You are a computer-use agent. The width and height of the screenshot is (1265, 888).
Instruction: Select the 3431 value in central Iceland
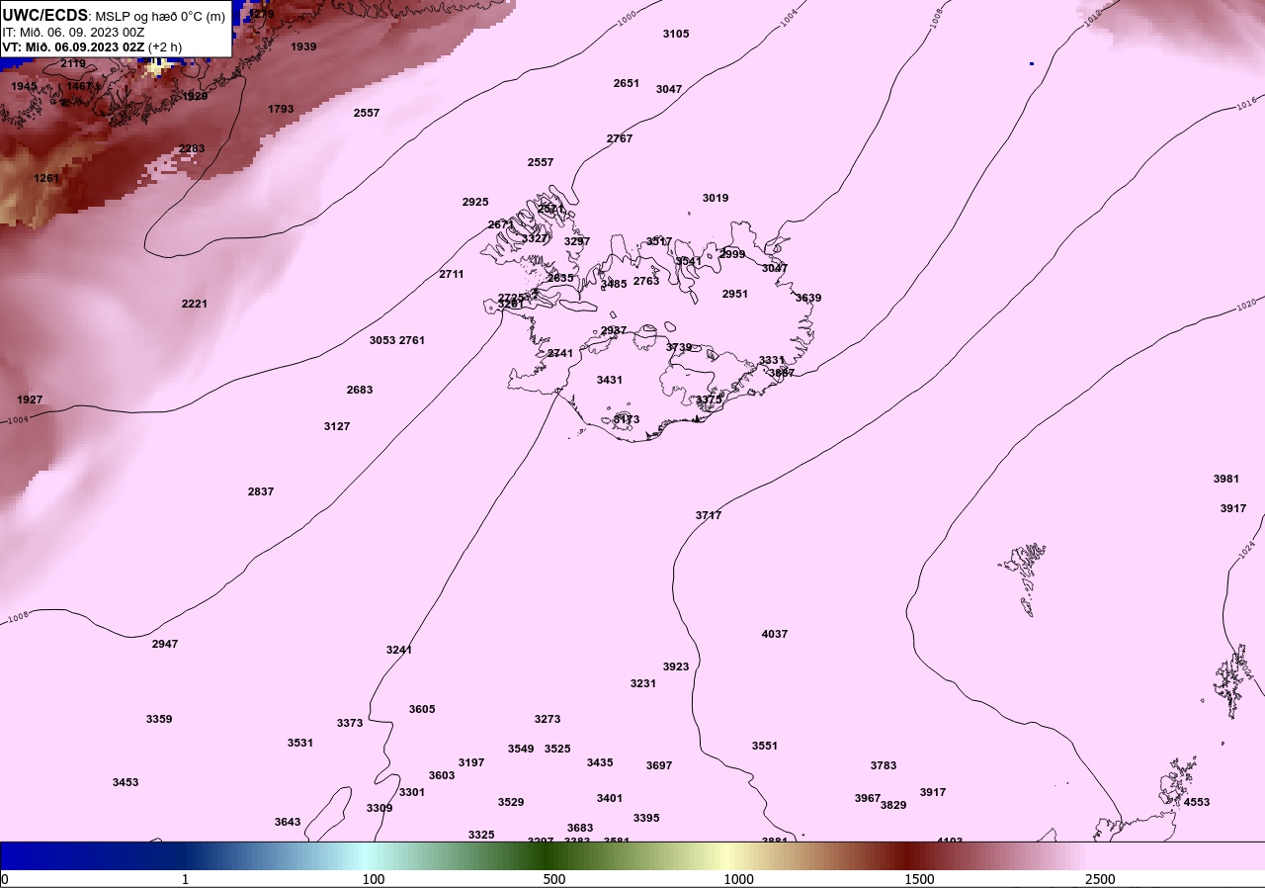click(x=610, y=380)
